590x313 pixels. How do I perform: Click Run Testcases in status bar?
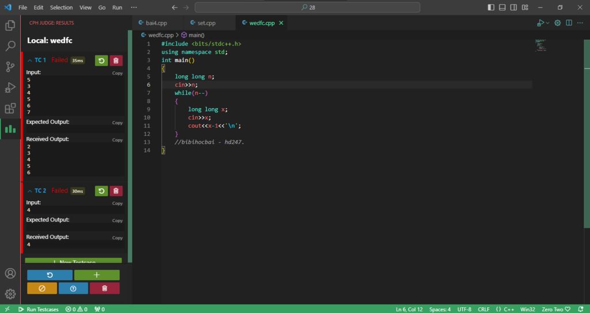point(39,309)
